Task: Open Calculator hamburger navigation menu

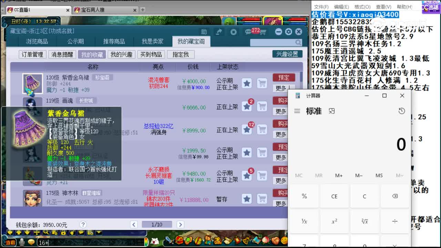Action: (297, 111)
